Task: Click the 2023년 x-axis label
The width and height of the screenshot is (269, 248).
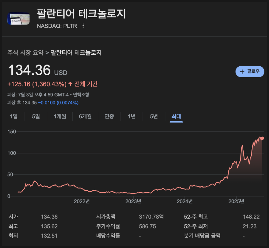Action: tap(133, 201)
